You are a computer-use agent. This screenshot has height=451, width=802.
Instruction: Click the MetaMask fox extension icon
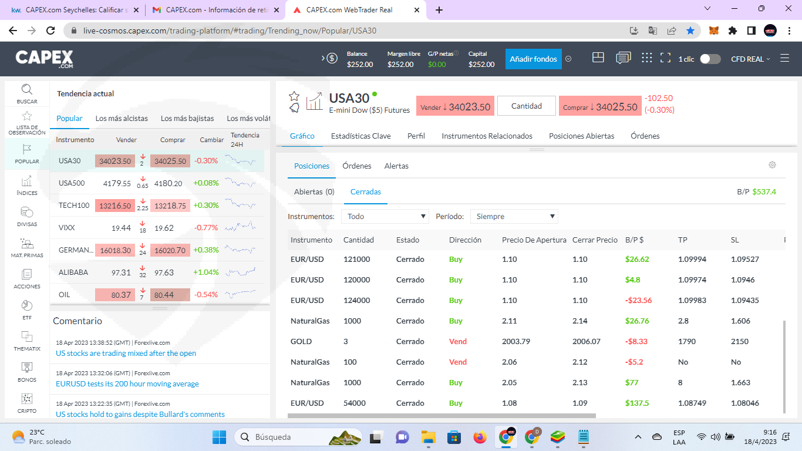point(714,31)
